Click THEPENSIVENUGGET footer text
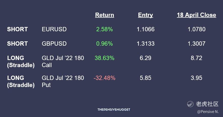Image resolution: width=223 pixels, height=117 pixels. click(114, 110)
